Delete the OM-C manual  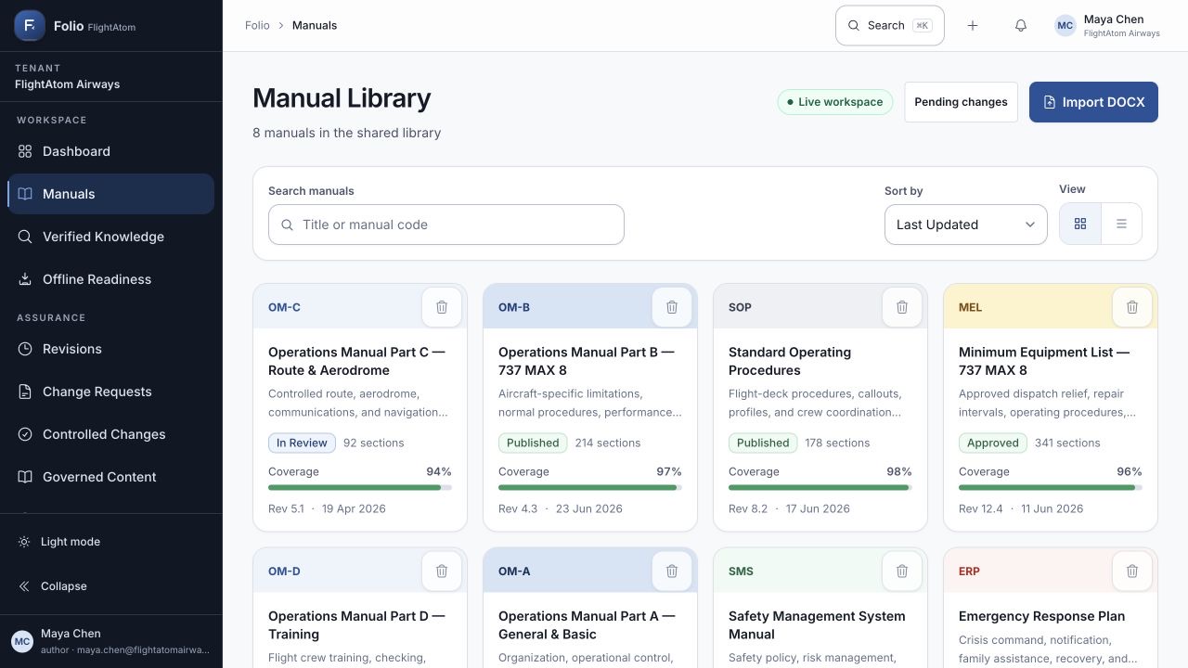pos(442,307)
